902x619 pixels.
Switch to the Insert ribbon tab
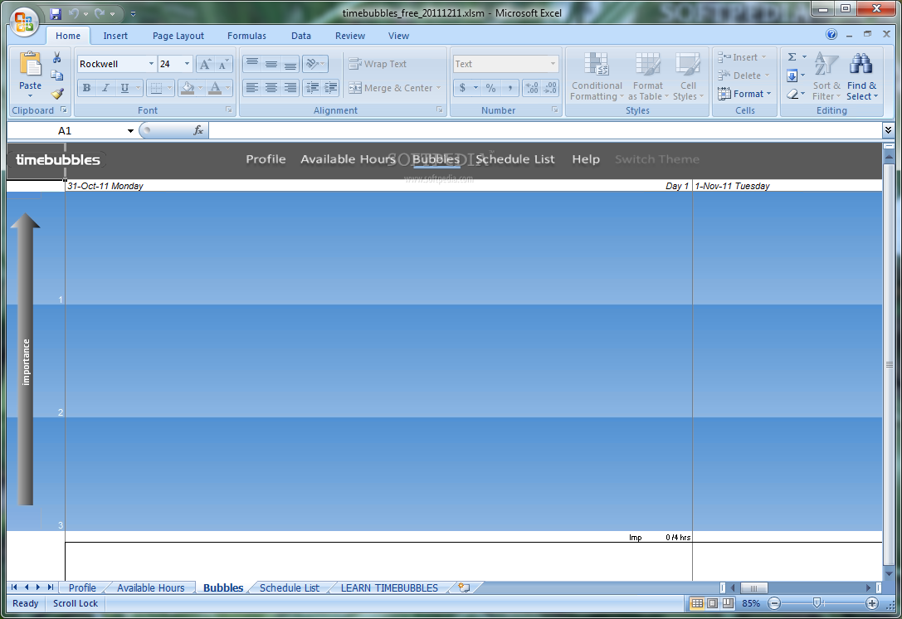[x=115, y=36]
